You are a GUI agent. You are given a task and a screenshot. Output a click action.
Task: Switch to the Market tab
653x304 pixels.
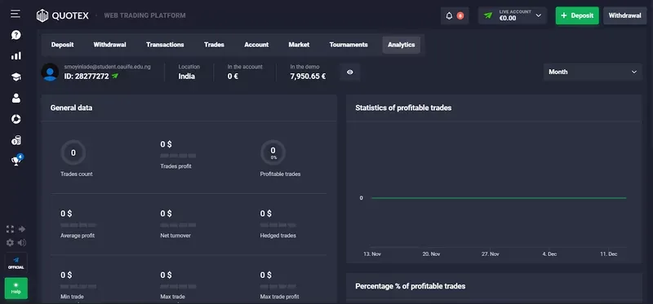[x=299, y=45]
